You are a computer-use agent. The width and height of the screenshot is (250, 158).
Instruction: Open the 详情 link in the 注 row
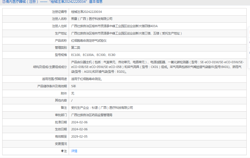tap(74, 151)
